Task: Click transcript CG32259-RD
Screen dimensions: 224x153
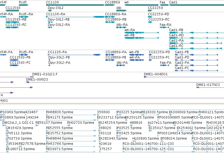Action: 150,17
